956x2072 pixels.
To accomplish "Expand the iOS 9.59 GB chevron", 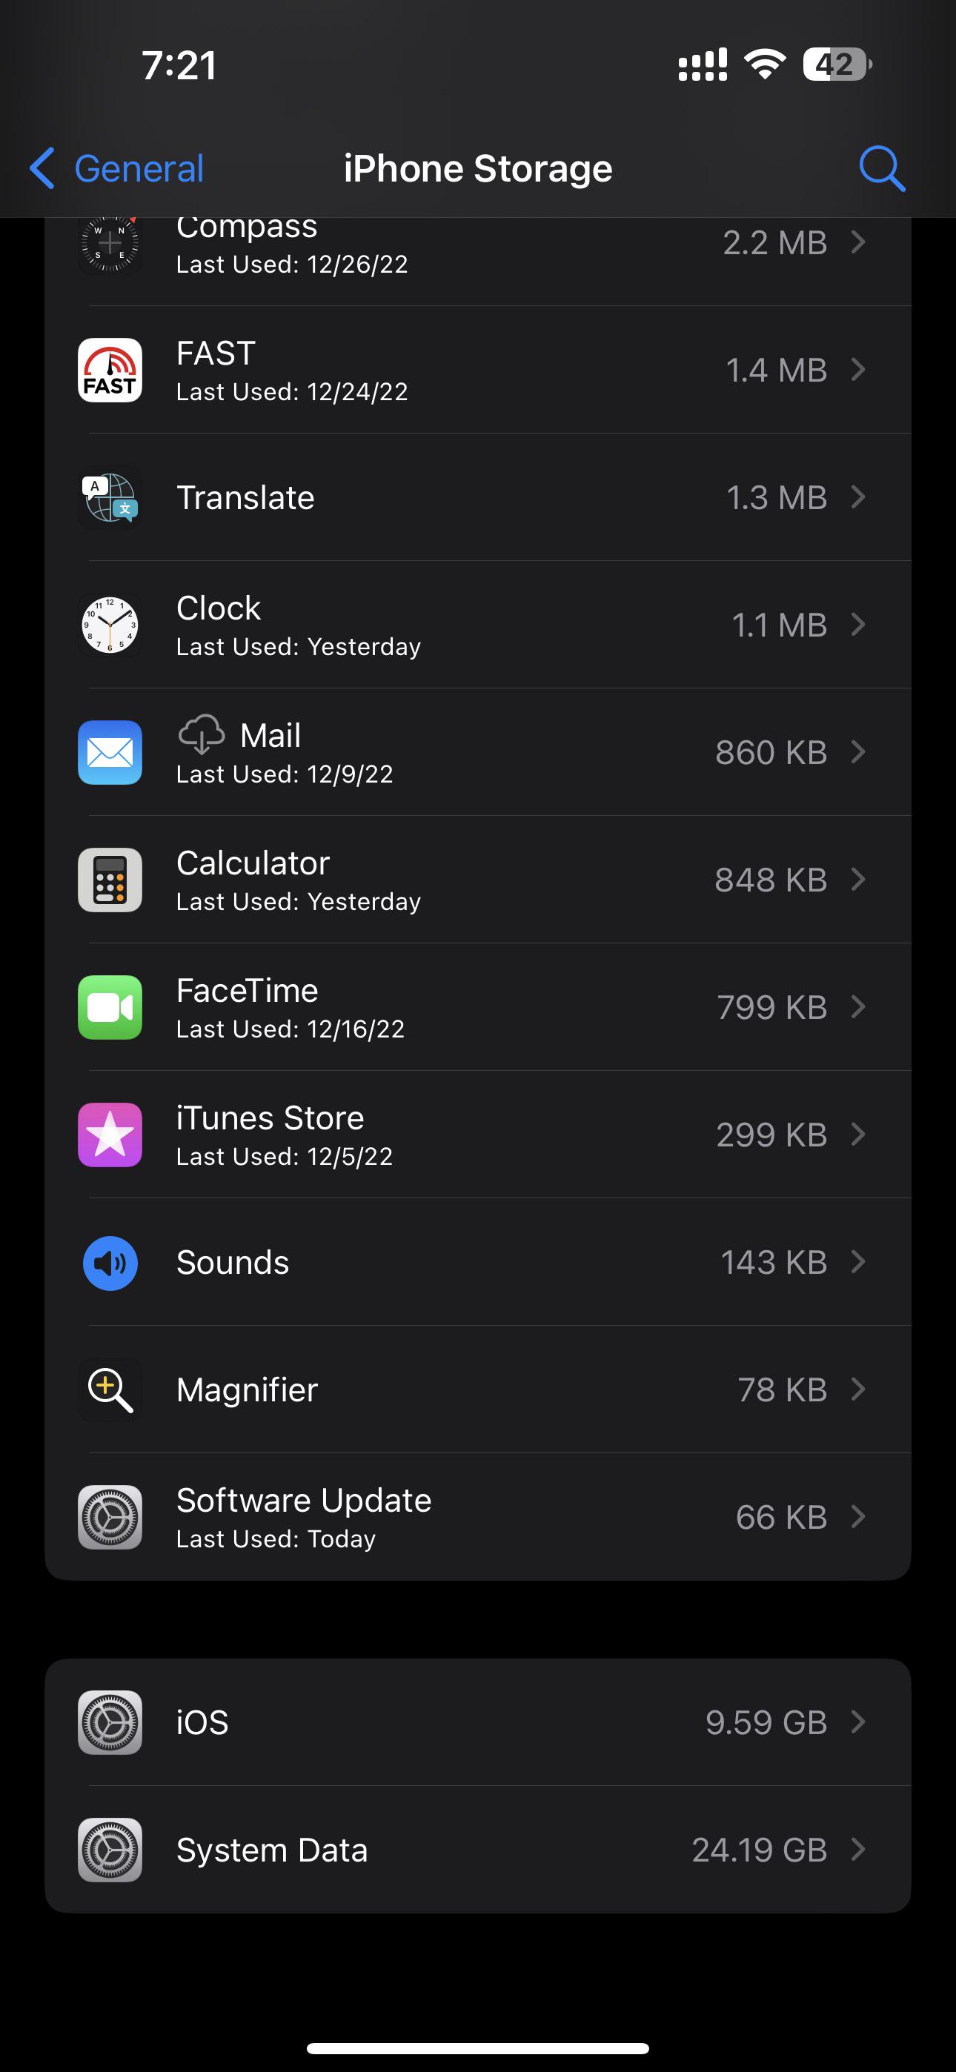I will click(x=858, y=1722).
